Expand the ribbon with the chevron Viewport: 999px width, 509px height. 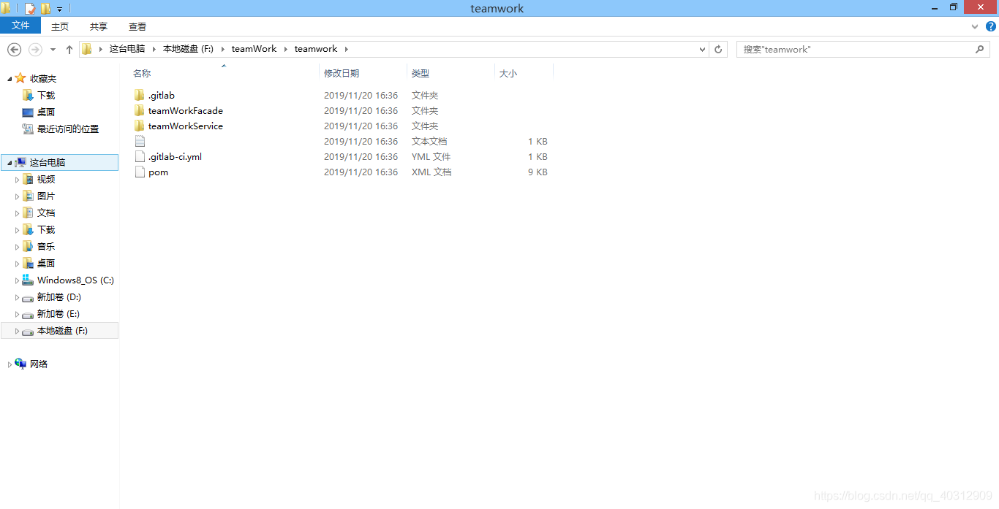coord(975,26)
